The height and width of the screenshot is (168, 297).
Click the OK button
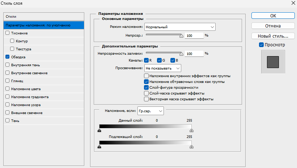pos(273,16)
